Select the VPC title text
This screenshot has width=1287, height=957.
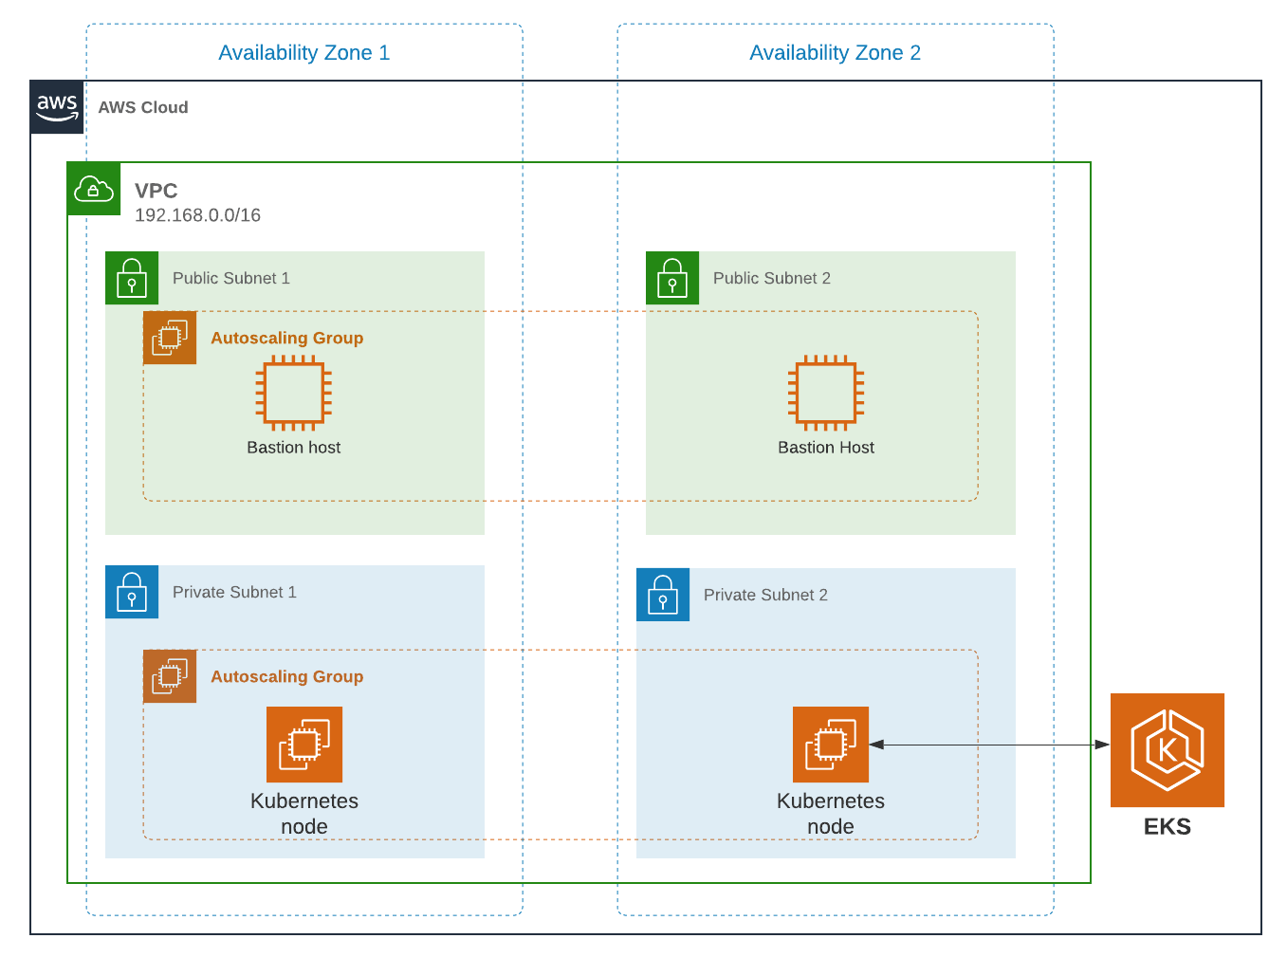point(156,191)
